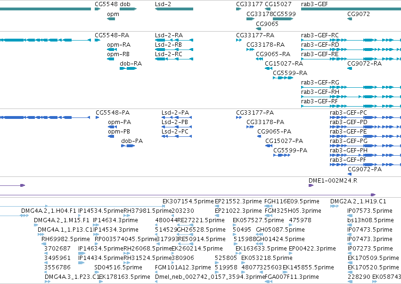This screenshot has width=401, height=284.
Task: Select the FGH116E09.5prime EST label
Action: [x=292, y=201]
